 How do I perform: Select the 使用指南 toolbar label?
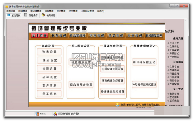51,15
